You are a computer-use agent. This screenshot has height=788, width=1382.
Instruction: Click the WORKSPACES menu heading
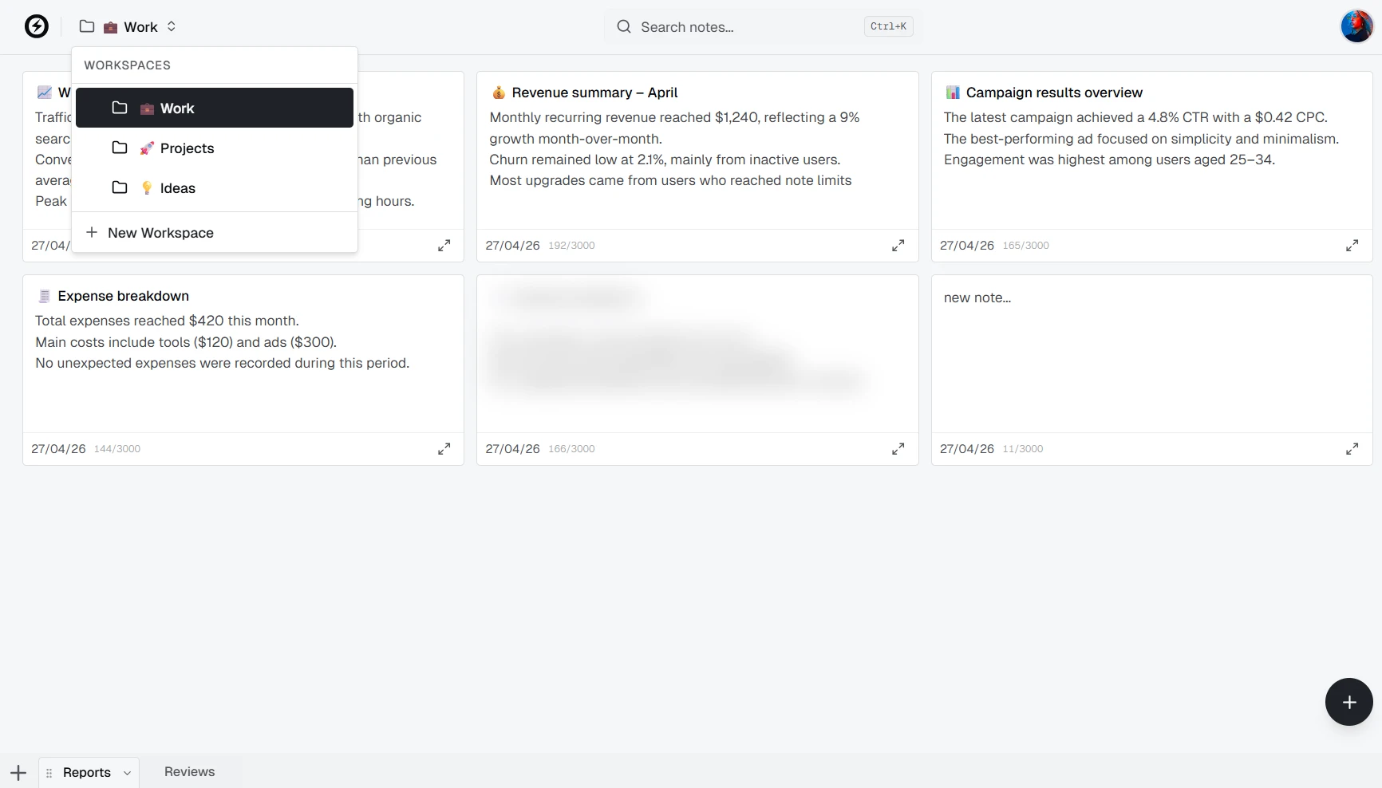[128, 65]
